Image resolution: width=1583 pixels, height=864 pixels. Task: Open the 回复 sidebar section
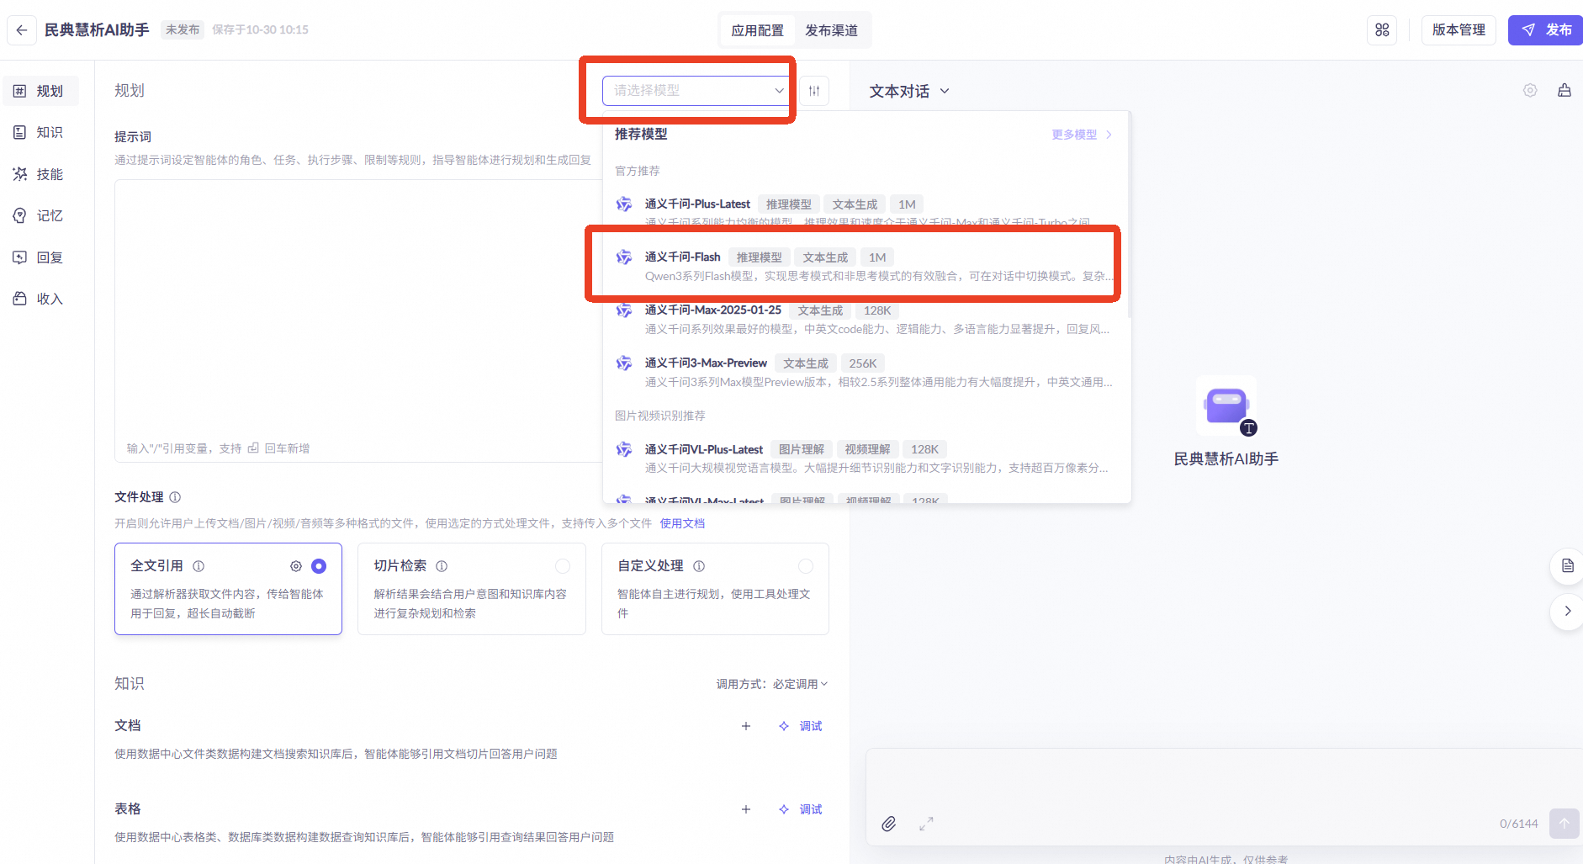41,257
